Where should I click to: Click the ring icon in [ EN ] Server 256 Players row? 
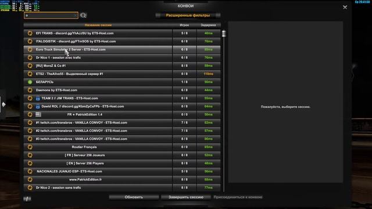pyautogui.click(x=30, y=163)
